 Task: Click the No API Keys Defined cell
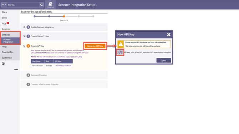click(63, 66)
